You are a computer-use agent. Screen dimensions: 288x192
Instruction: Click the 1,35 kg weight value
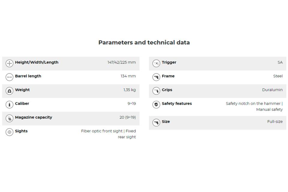click(129, 90)
